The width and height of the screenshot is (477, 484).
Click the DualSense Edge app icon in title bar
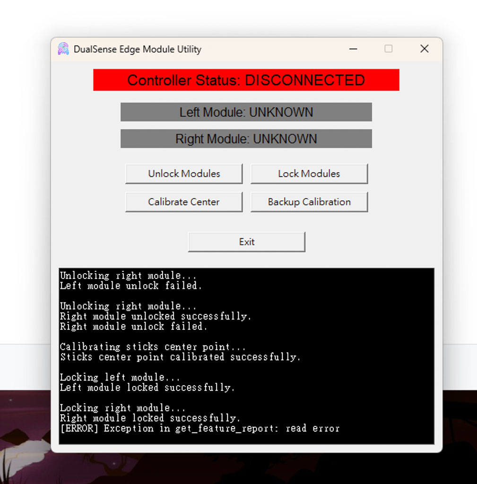click(x=63, y=49)
